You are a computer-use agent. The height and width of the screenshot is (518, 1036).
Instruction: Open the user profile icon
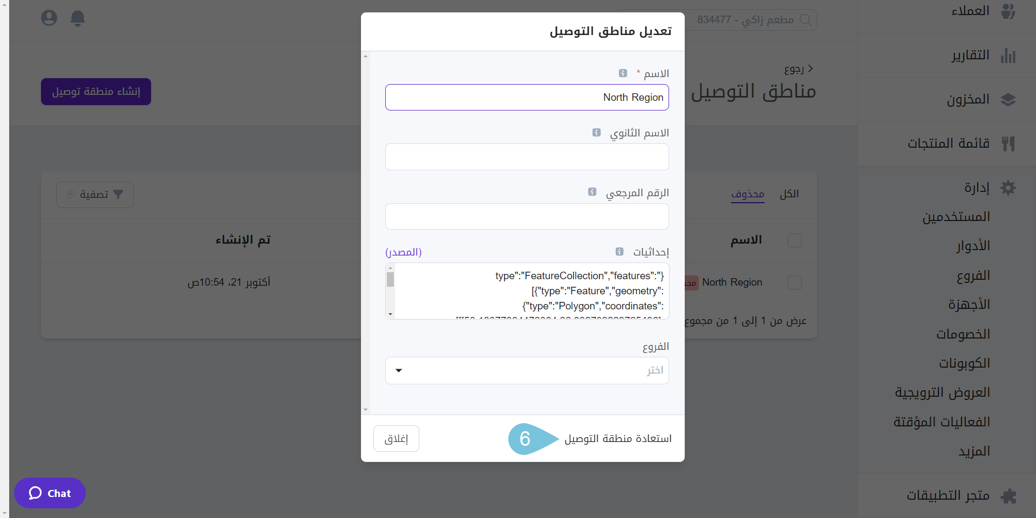pyautogui.click(x=49, y=18)
